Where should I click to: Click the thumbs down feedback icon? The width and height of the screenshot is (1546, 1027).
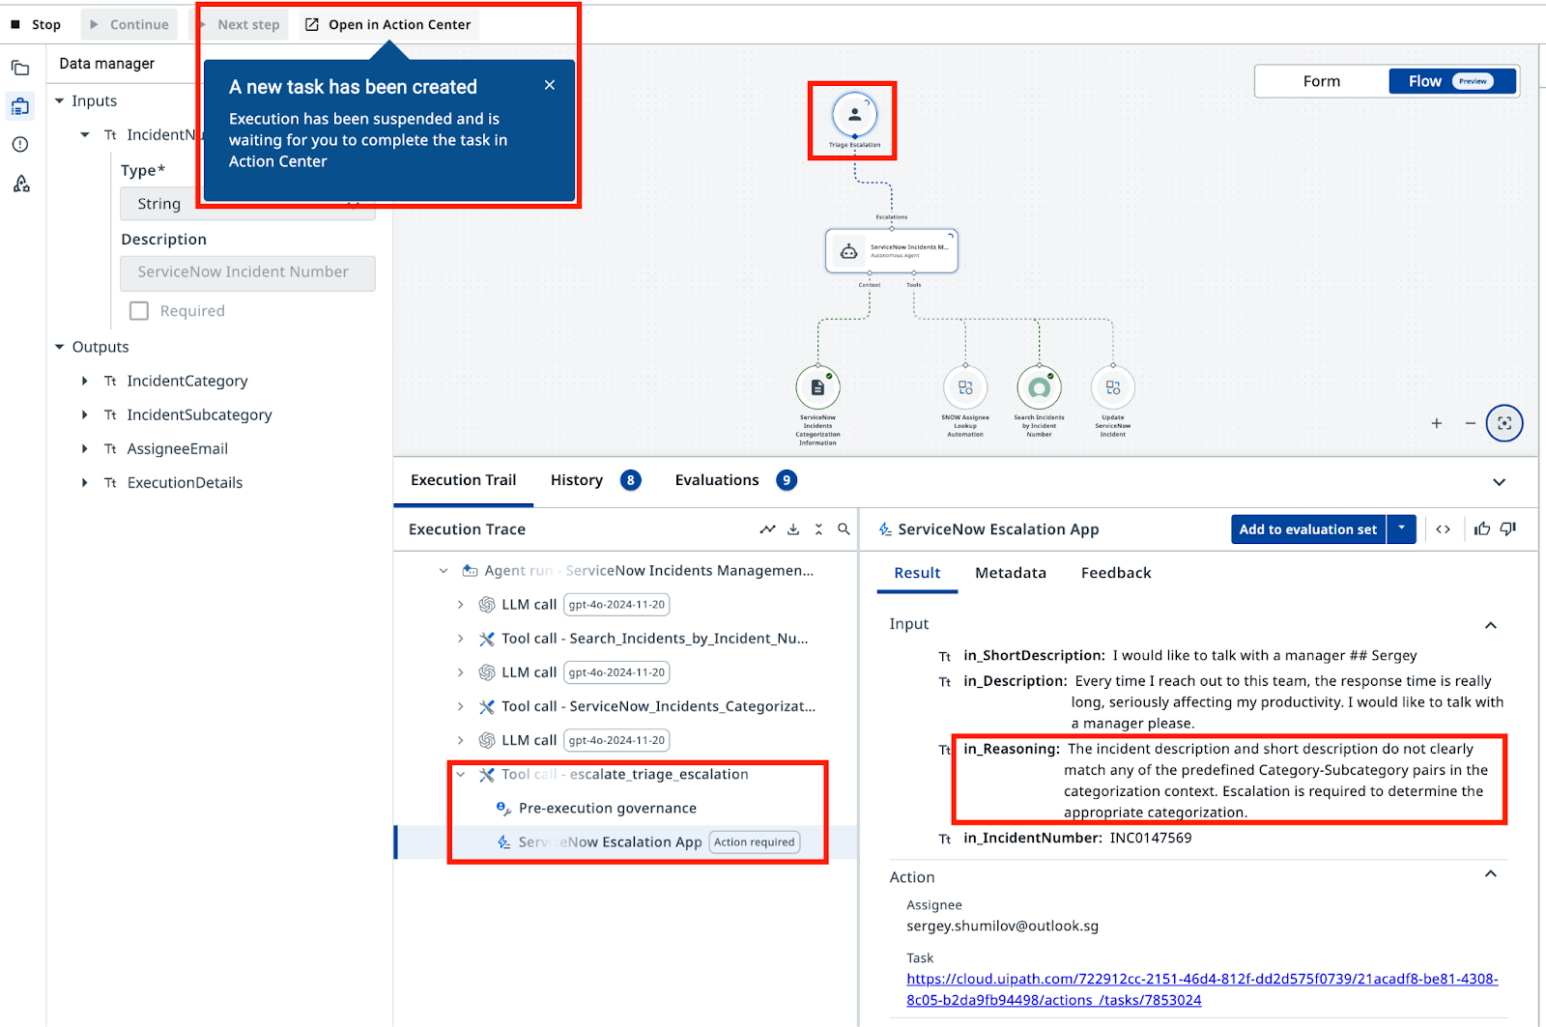coord(1508,528)
